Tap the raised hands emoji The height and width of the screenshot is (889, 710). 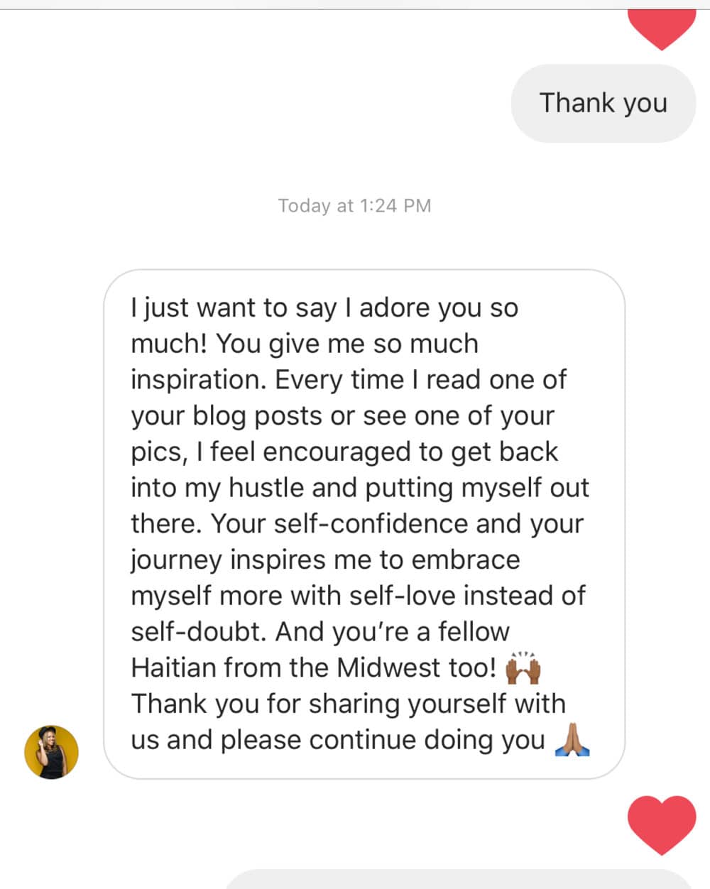coord(523,668)
